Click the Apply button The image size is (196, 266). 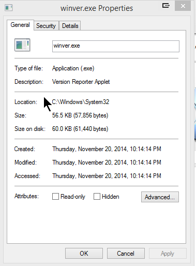pos(168,254)
